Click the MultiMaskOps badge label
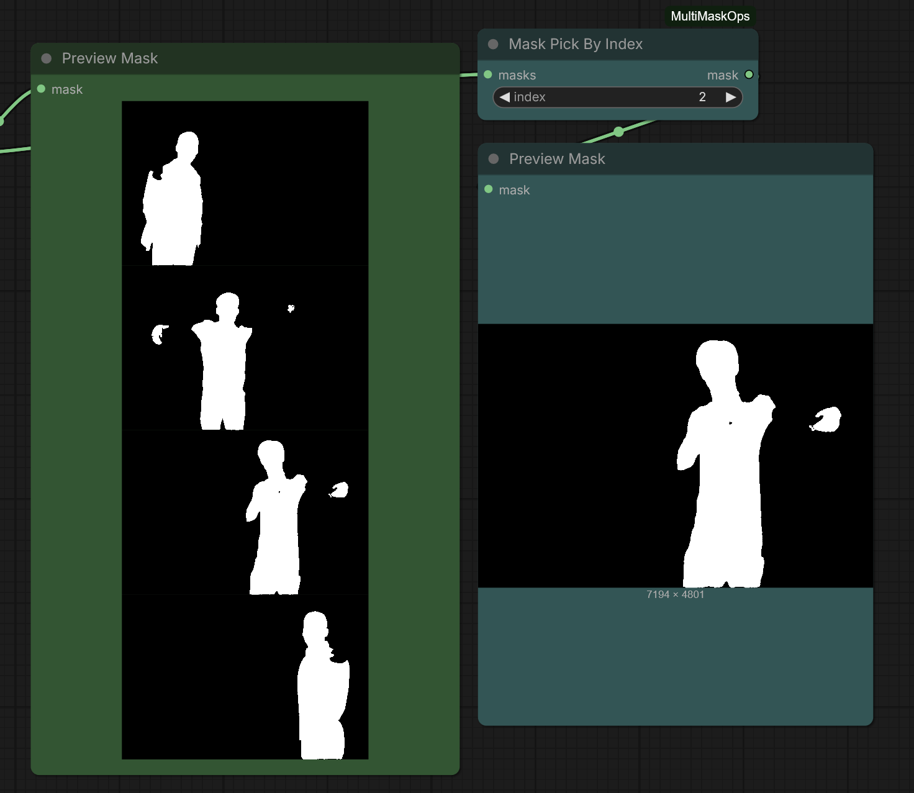Image resolution: width=914 pixels, height=793 pixels. pos(710,16)
